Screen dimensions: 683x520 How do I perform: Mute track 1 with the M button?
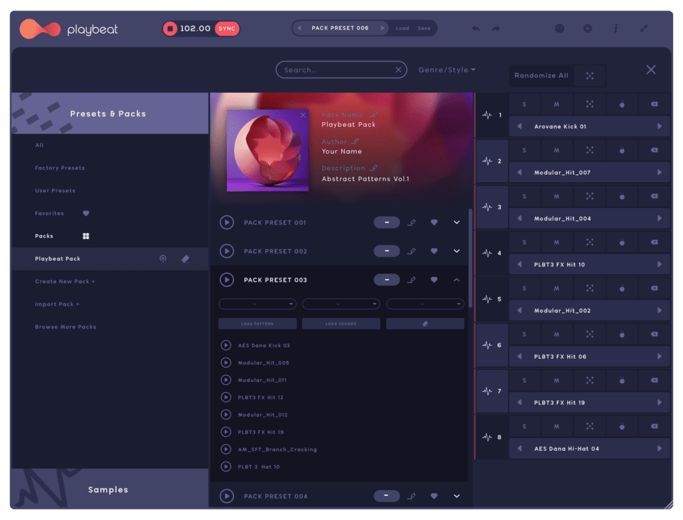point(557,104)
